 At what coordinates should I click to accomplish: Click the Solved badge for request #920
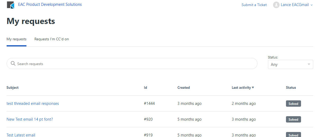click(293, 119)
